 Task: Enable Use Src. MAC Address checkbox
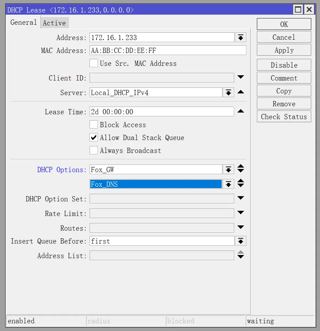coord(93,63)
